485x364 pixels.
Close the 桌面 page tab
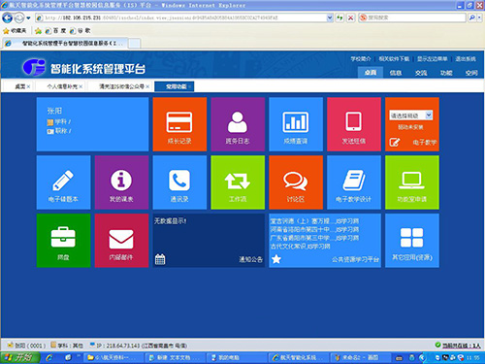[28, 86]
